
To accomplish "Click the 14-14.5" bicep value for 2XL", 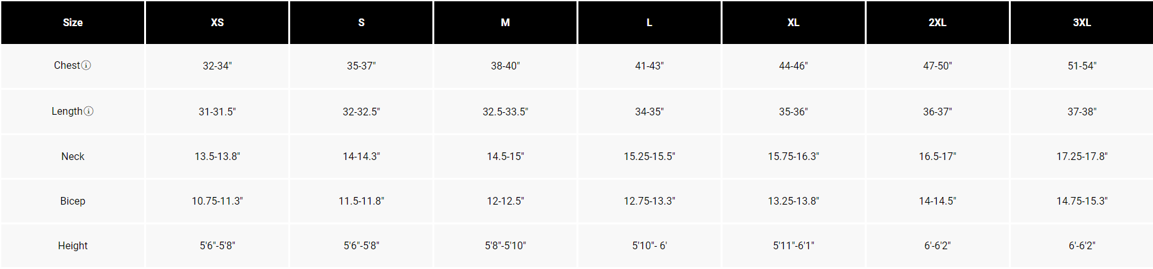I will coord(937,201).
